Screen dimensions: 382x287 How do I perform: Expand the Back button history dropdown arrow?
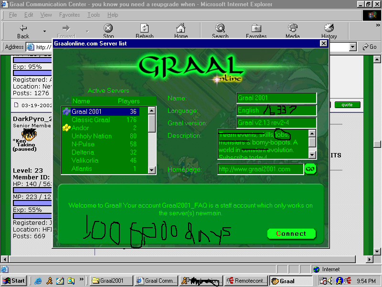(x=44, y=31)
